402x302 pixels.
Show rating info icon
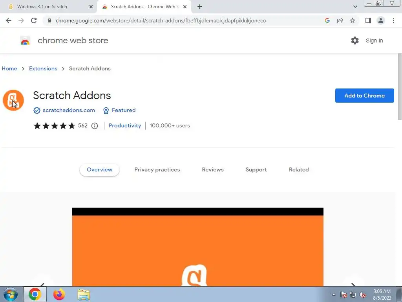pos(95,126)
